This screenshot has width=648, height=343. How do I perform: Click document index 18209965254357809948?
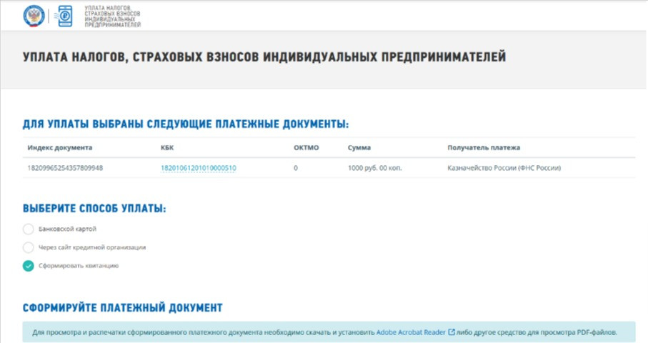(x=65, y=168)
